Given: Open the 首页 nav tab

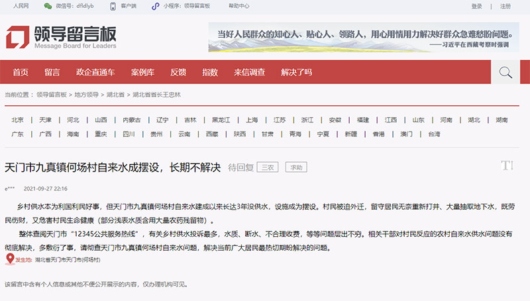Looking at the screenshot, I should click(x=21, y=72).
